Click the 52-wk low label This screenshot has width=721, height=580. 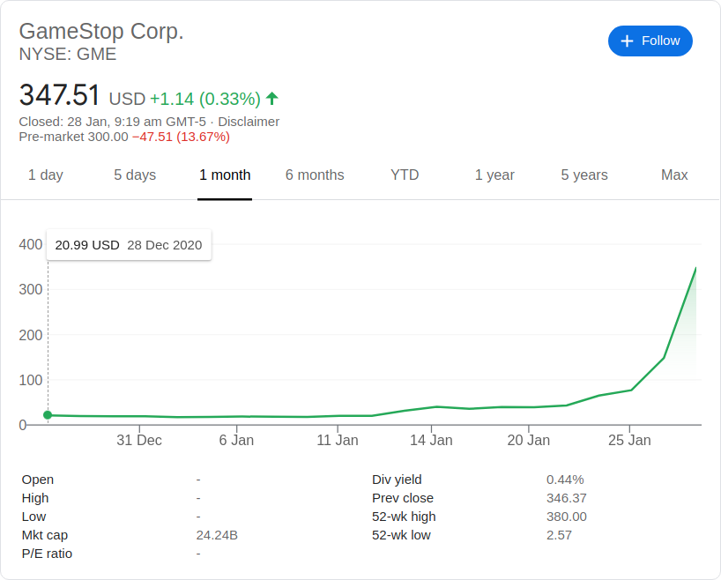click(x=401, y=535)
